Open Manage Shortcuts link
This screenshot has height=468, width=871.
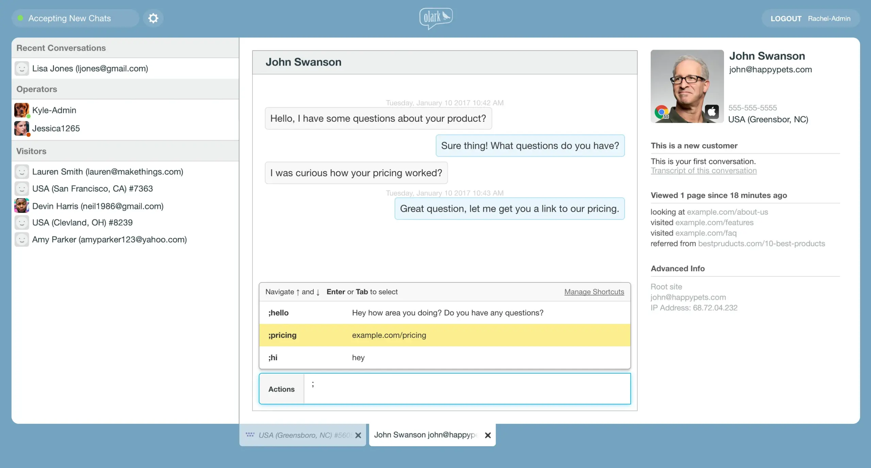pos(594,292)
